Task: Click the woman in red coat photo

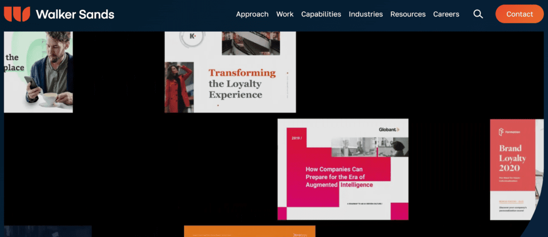Action: (179, 87)
